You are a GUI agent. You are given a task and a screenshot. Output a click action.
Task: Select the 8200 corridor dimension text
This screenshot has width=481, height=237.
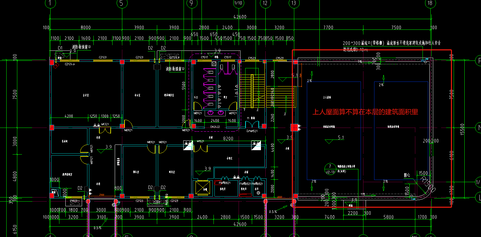pyautogui.click(x=228, y=138)
